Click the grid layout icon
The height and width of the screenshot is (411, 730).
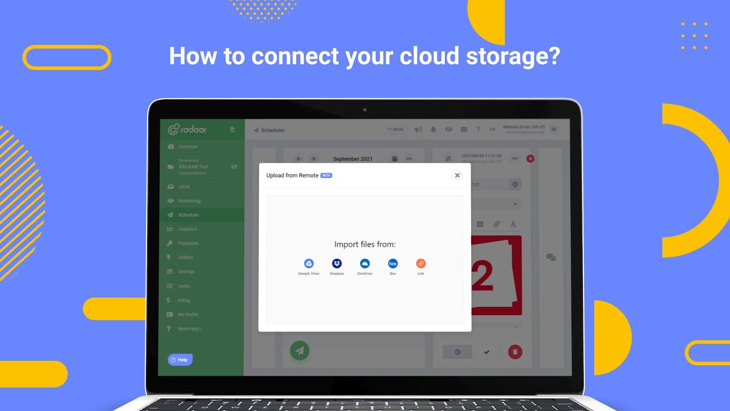pyautogui.click(x=480, y=224)
